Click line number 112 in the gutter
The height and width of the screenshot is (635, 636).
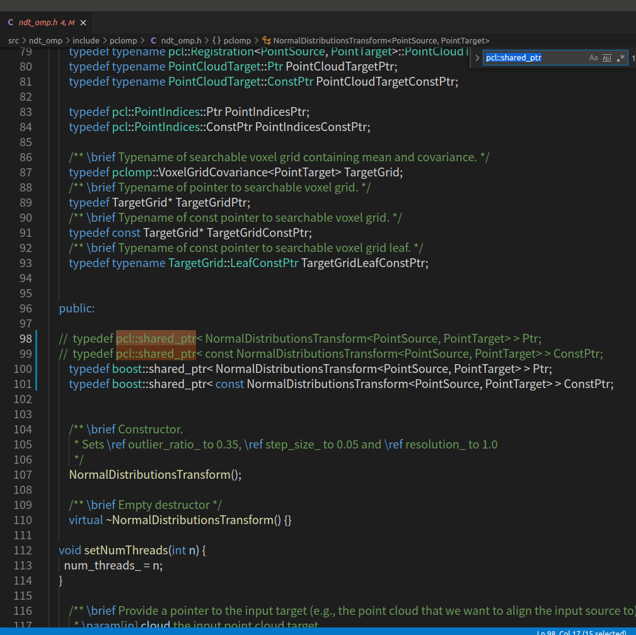[23, 550]
